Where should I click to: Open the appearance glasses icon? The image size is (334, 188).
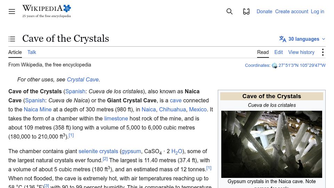coord(246,11)
